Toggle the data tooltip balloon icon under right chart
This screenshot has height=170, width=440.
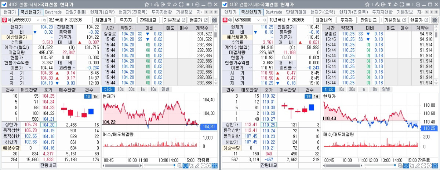(x=406, y=166)
